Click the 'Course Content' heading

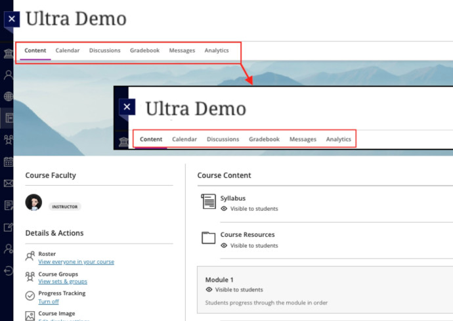pos(224,175)
